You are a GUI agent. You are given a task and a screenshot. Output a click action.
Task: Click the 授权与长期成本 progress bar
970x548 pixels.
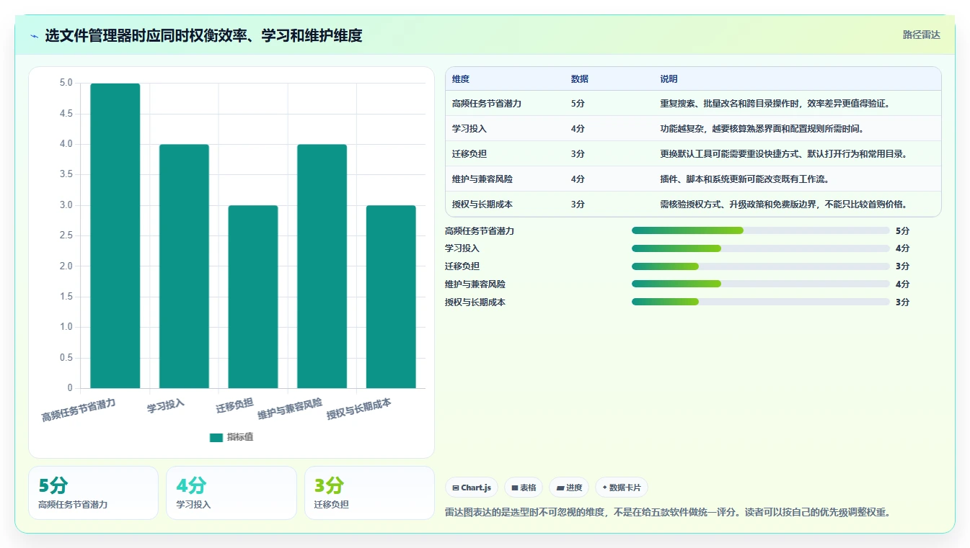(761, 302)
